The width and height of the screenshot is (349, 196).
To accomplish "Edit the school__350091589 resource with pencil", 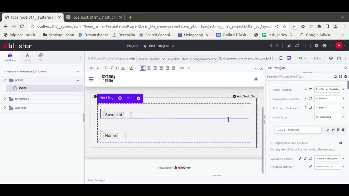I will click(328, 130).
